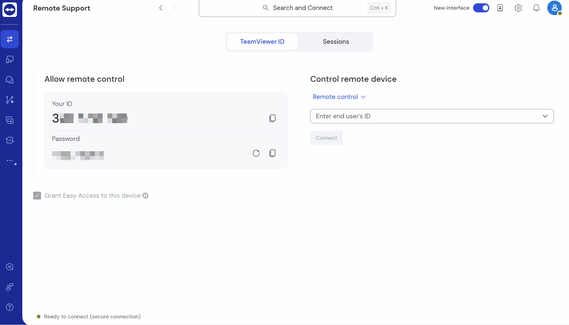Click the Ready to connect status text
This screenshot has height=325, width=569.
tap(92, 317)
